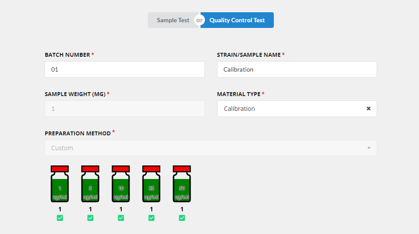This screenshot has height=234, width=419.
Task: Click the Sample Weight (MG) field
Action: [125, 109]
